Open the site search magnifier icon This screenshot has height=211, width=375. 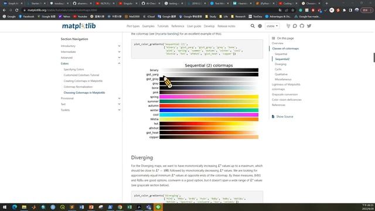253,26
